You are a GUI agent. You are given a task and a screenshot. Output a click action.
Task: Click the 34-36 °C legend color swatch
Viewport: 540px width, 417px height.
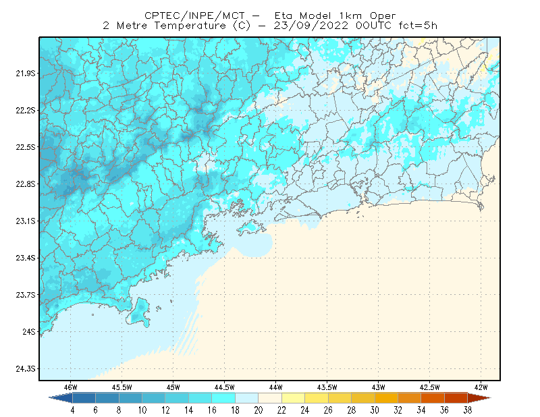pyautogui.click(x=433, y=398)
